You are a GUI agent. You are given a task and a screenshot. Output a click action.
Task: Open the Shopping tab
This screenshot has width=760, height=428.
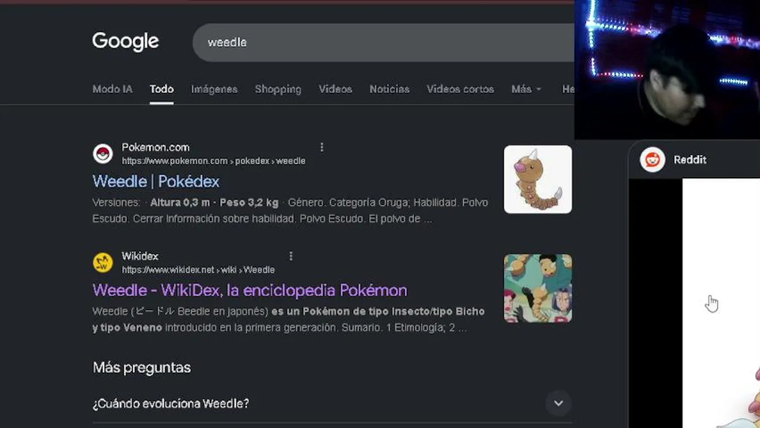pos(278,89)
